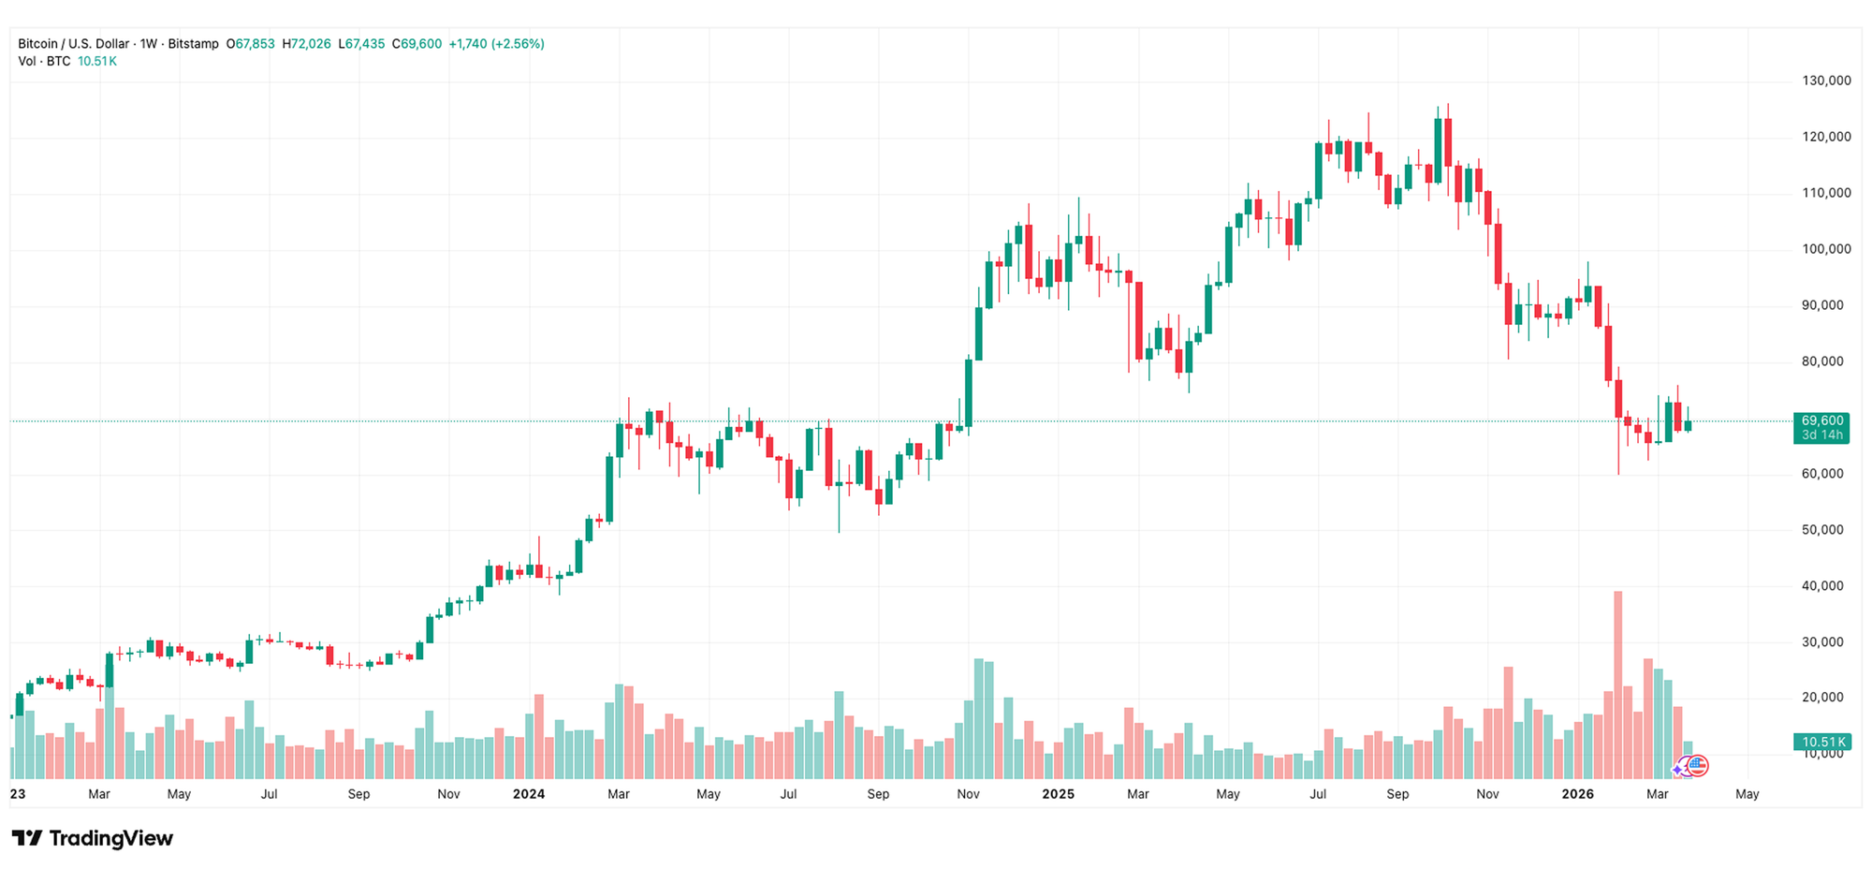Click the TradingView logo icon
The image size is (1872, 869).
[26, 838]
